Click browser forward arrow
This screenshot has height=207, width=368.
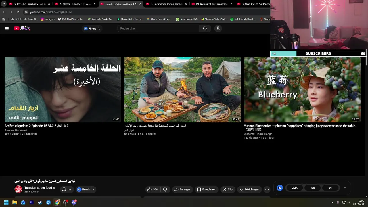click(x=11, y=12)
